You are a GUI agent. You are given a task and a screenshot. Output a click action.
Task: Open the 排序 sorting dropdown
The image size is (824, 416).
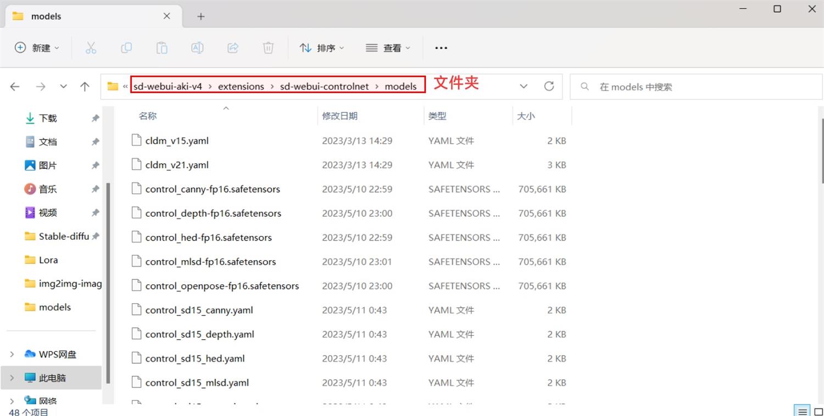click(321, 48)
